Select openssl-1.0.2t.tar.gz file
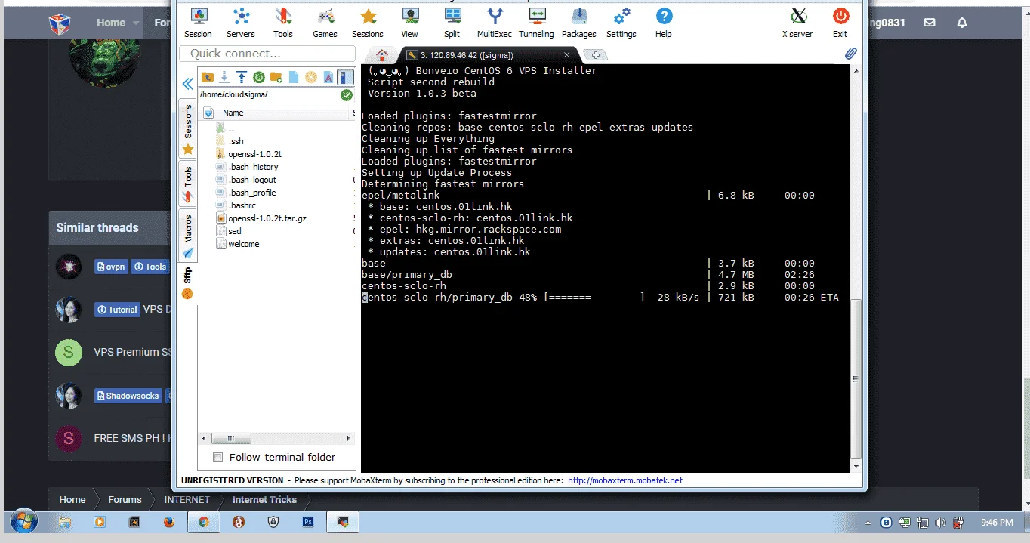Viewport: 1030px width, 543px height. pos(267,218)
